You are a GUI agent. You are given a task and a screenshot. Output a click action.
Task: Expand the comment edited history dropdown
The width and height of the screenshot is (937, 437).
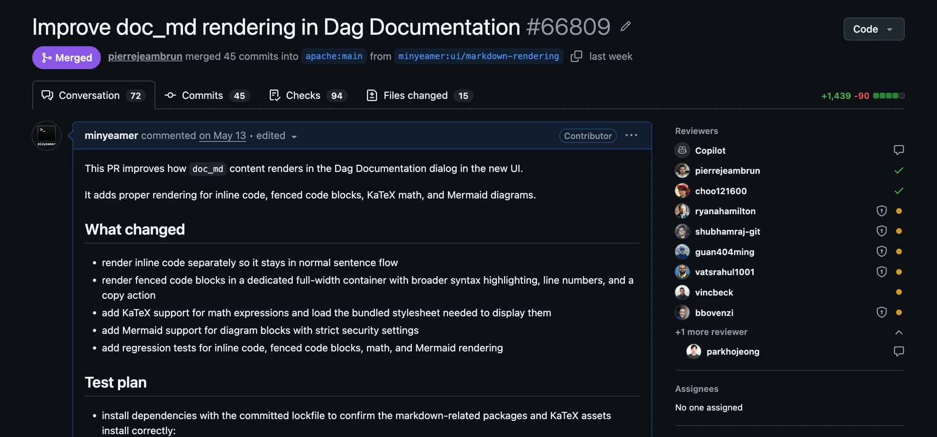click(277, 136)
